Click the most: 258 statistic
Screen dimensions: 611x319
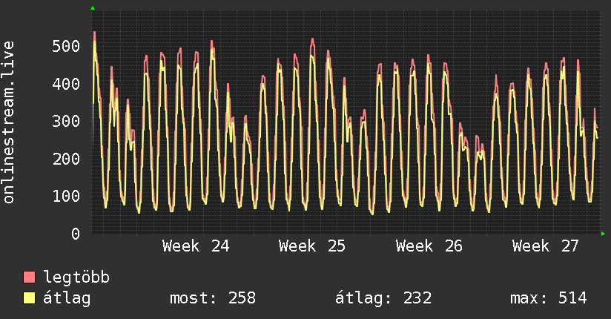click(x=213, y=298)
